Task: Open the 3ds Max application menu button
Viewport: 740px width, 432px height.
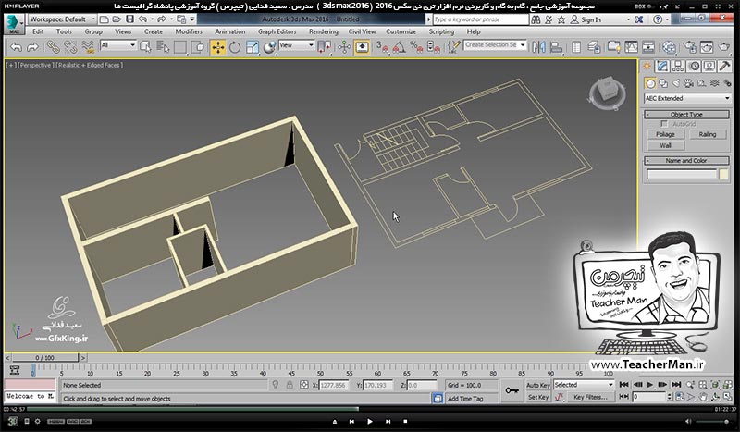Action: (x=14, y=24)
